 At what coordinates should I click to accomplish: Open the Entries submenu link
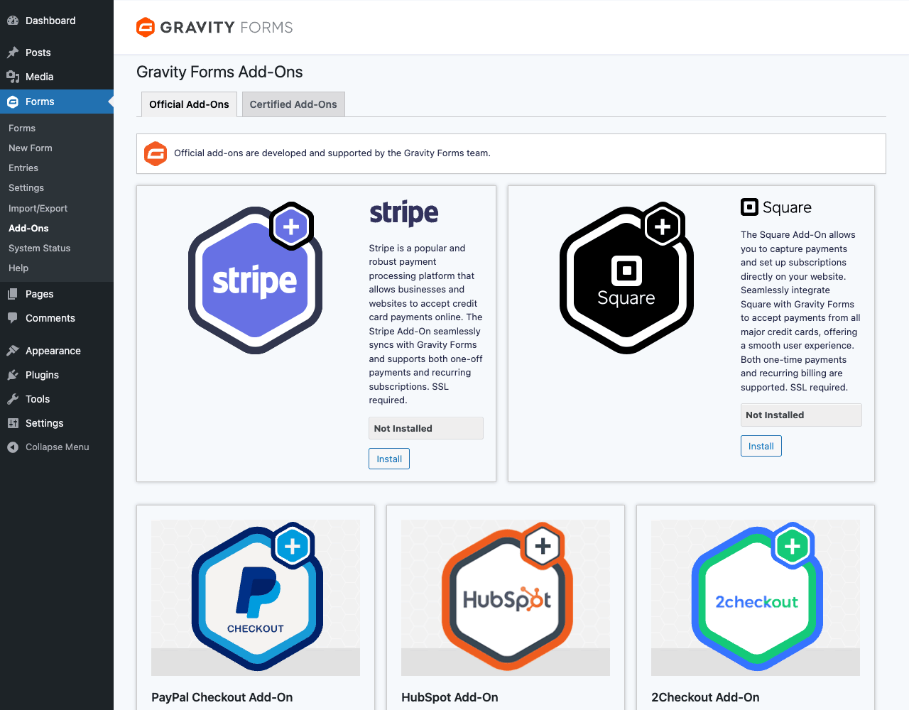point(23,168)
